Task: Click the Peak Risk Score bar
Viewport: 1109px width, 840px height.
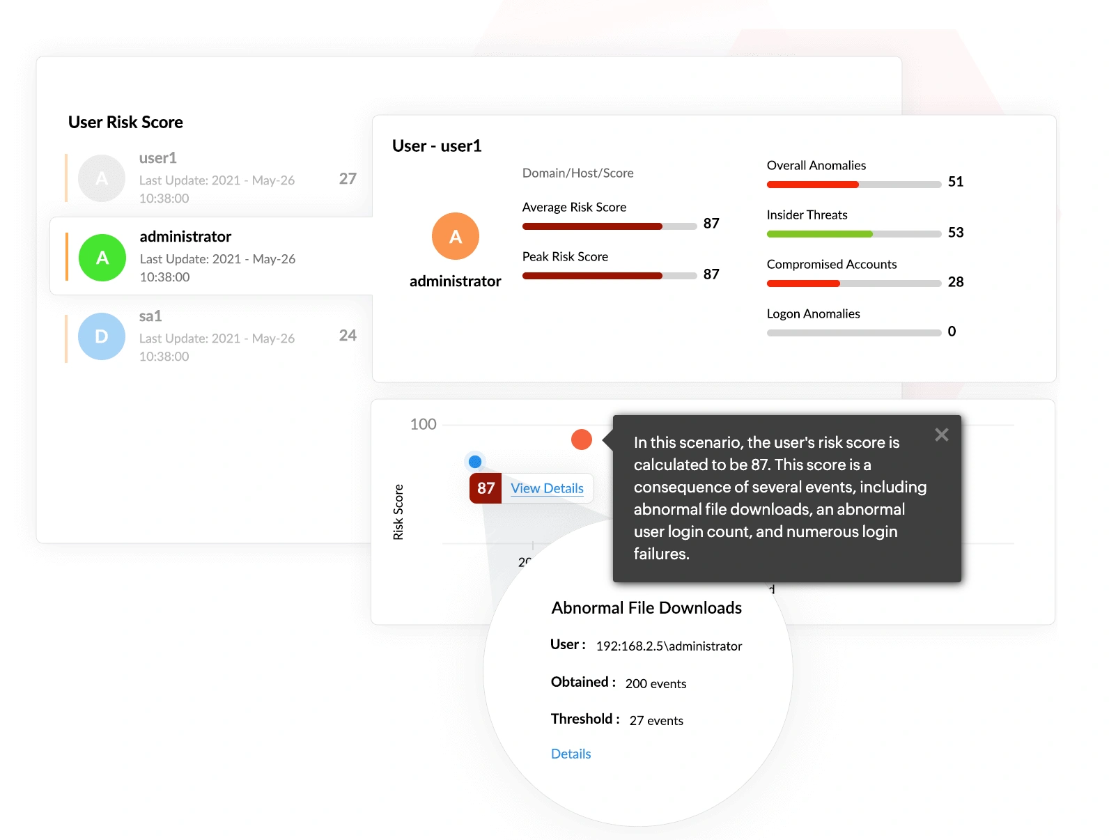Action: click(610, 276)
